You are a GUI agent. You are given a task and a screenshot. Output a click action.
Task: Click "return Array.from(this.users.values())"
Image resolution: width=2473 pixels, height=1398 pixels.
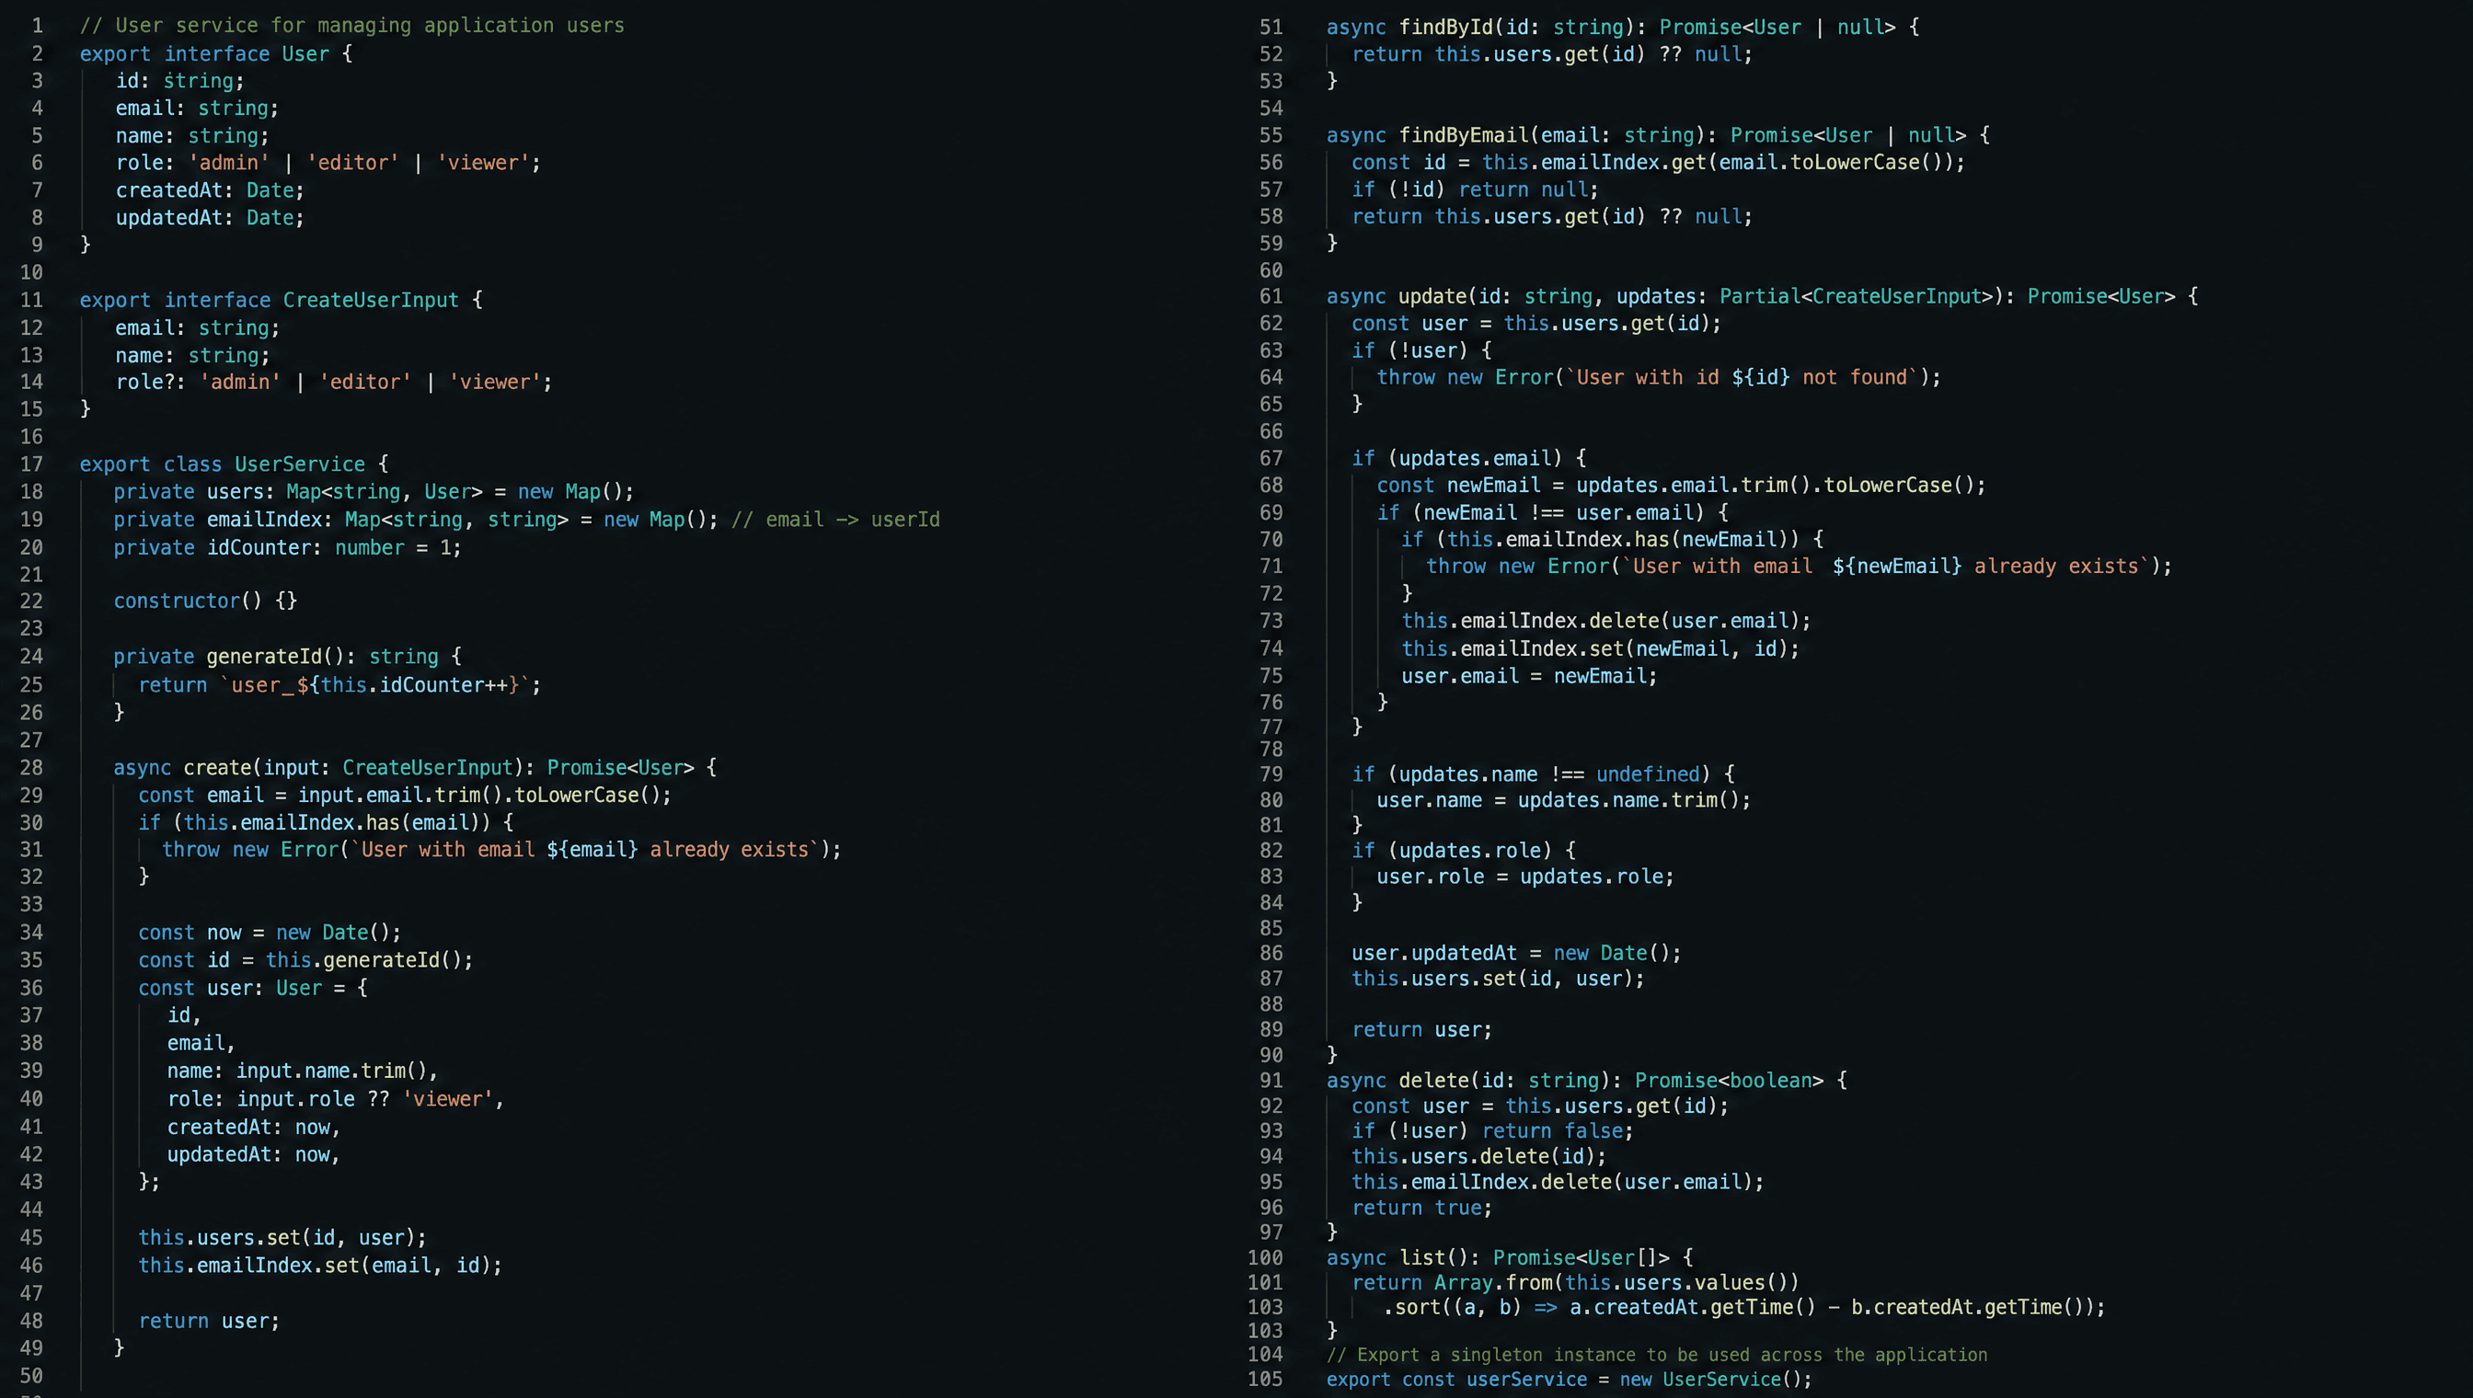(1575, 1283)
